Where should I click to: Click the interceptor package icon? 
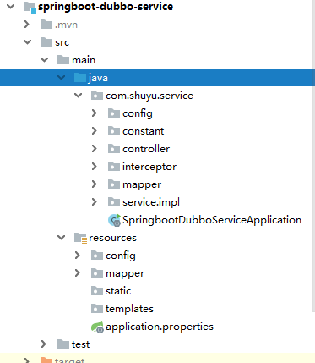pyautogui.click(x=114, y=167)
